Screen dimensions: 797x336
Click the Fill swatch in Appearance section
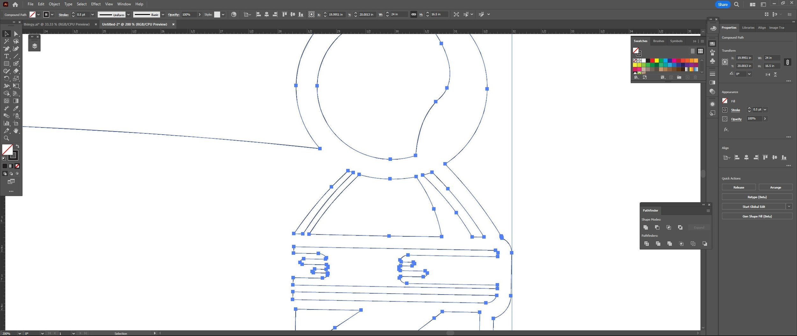[x=725, y=101]
